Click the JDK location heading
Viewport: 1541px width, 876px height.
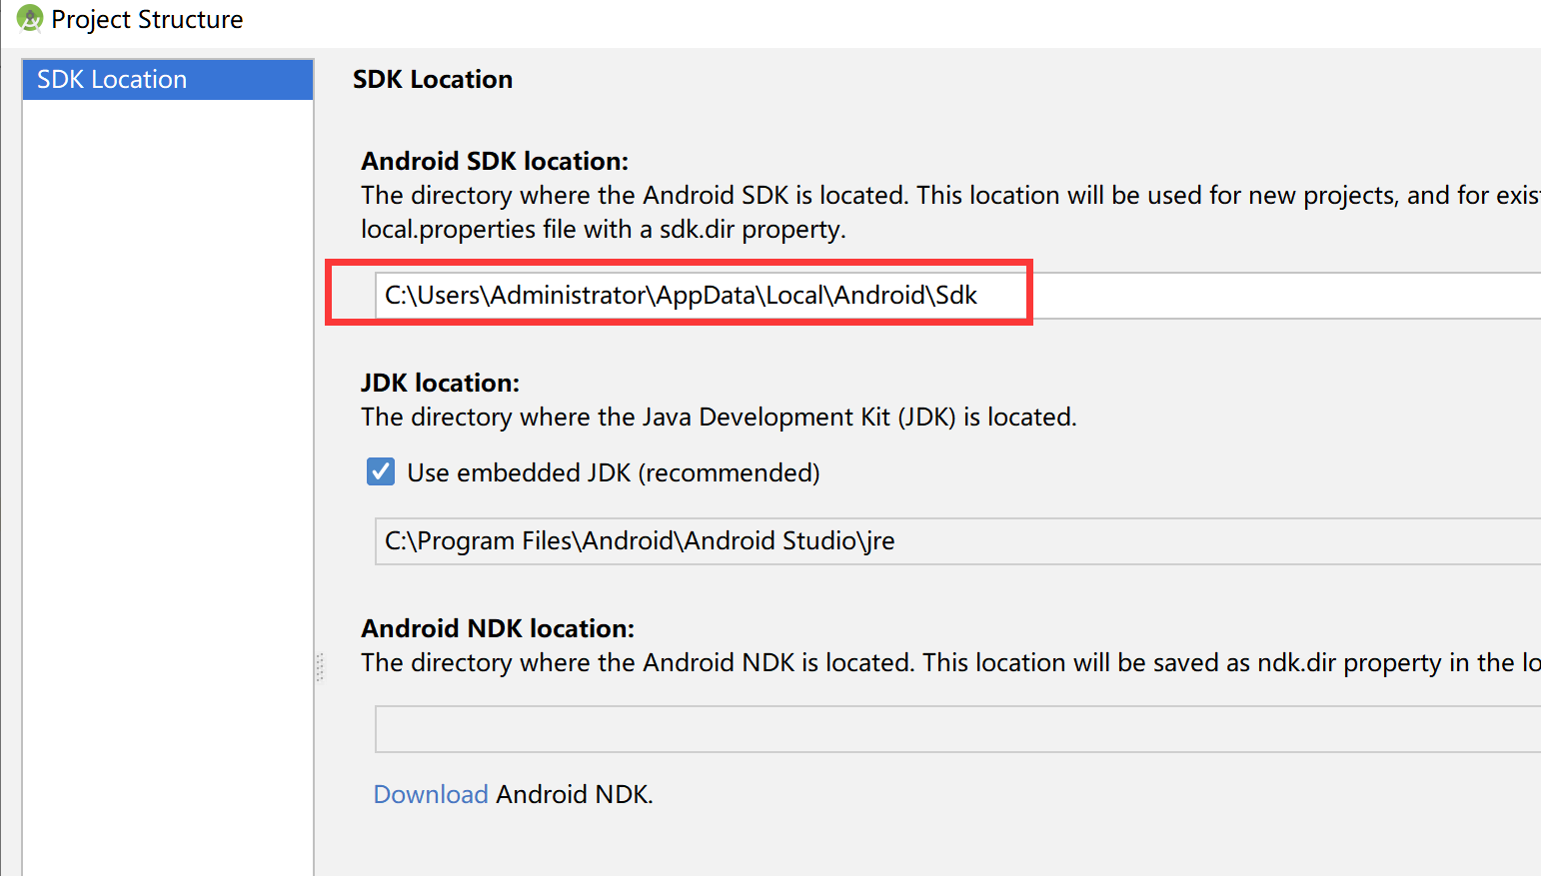[x=440, y=383]
